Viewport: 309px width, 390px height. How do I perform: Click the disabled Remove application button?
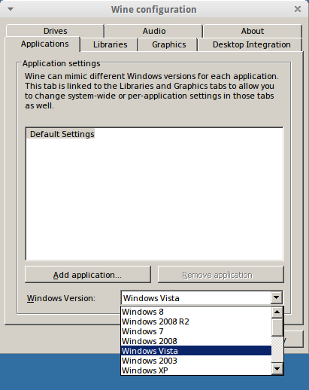(221, 275)
